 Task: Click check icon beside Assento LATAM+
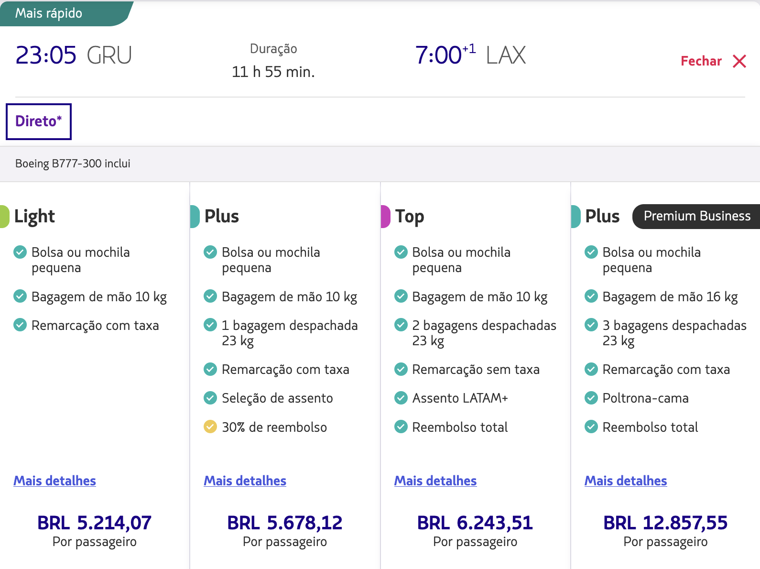click(x=401, y=397)
